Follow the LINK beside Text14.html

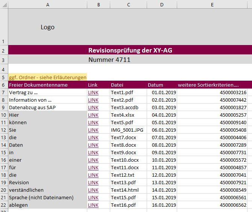click(x=93, y=190)
